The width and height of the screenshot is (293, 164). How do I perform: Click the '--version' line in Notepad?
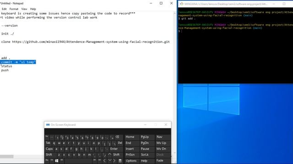9,26
